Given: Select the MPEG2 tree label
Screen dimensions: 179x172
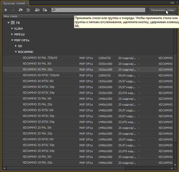Looking at the screenshot, I should (19, 34).
